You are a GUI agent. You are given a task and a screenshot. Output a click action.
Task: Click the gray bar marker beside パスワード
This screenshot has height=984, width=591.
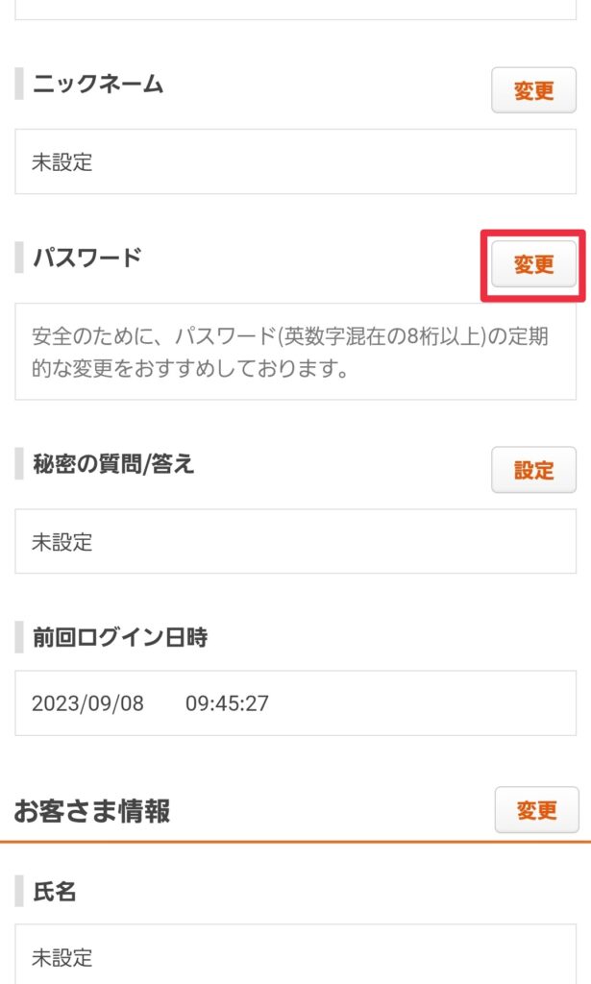[19, 258]
